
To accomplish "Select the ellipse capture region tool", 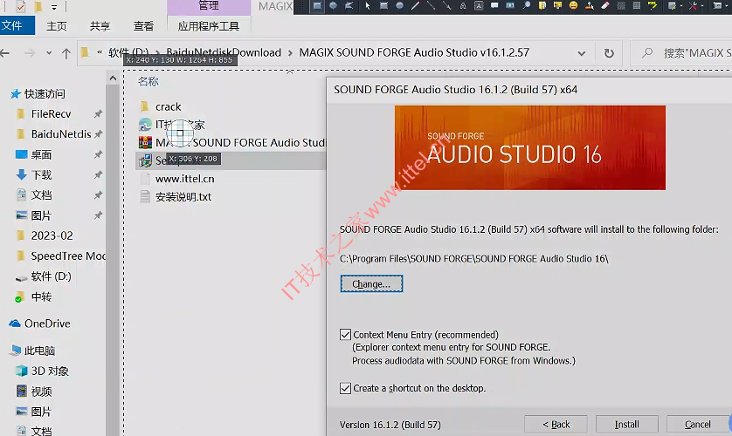I will pos(334,5).
